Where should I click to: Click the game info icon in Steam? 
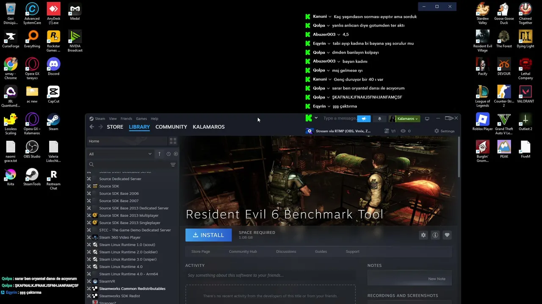[435, 235]
